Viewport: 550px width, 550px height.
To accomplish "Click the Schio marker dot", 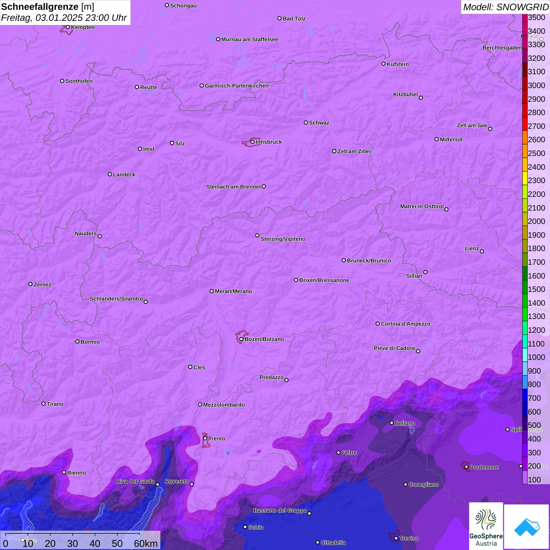I will (245, 527).
